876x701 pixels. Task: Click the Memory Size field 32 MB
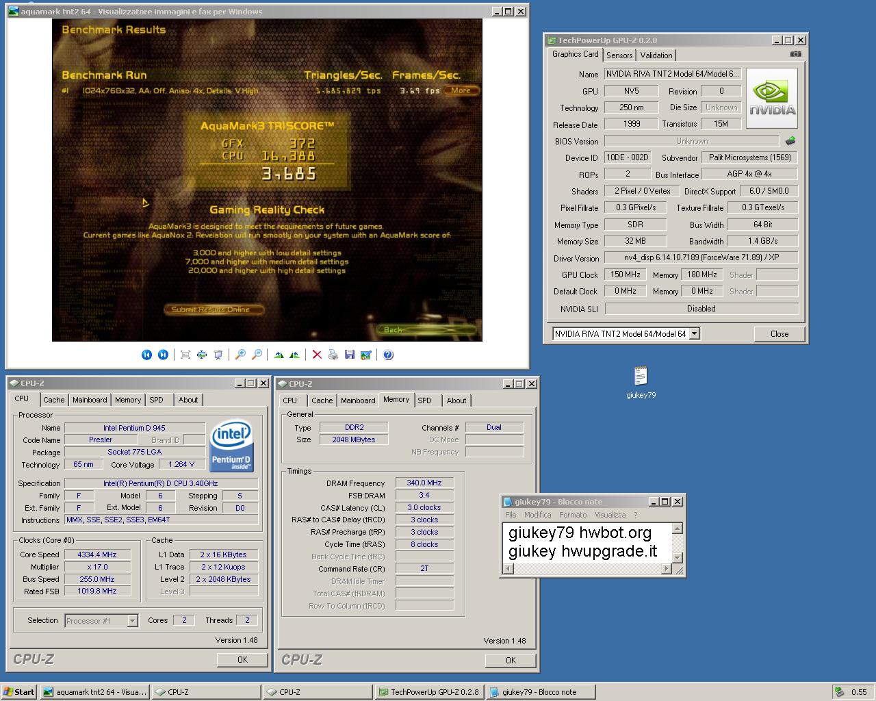click(635, 241)
